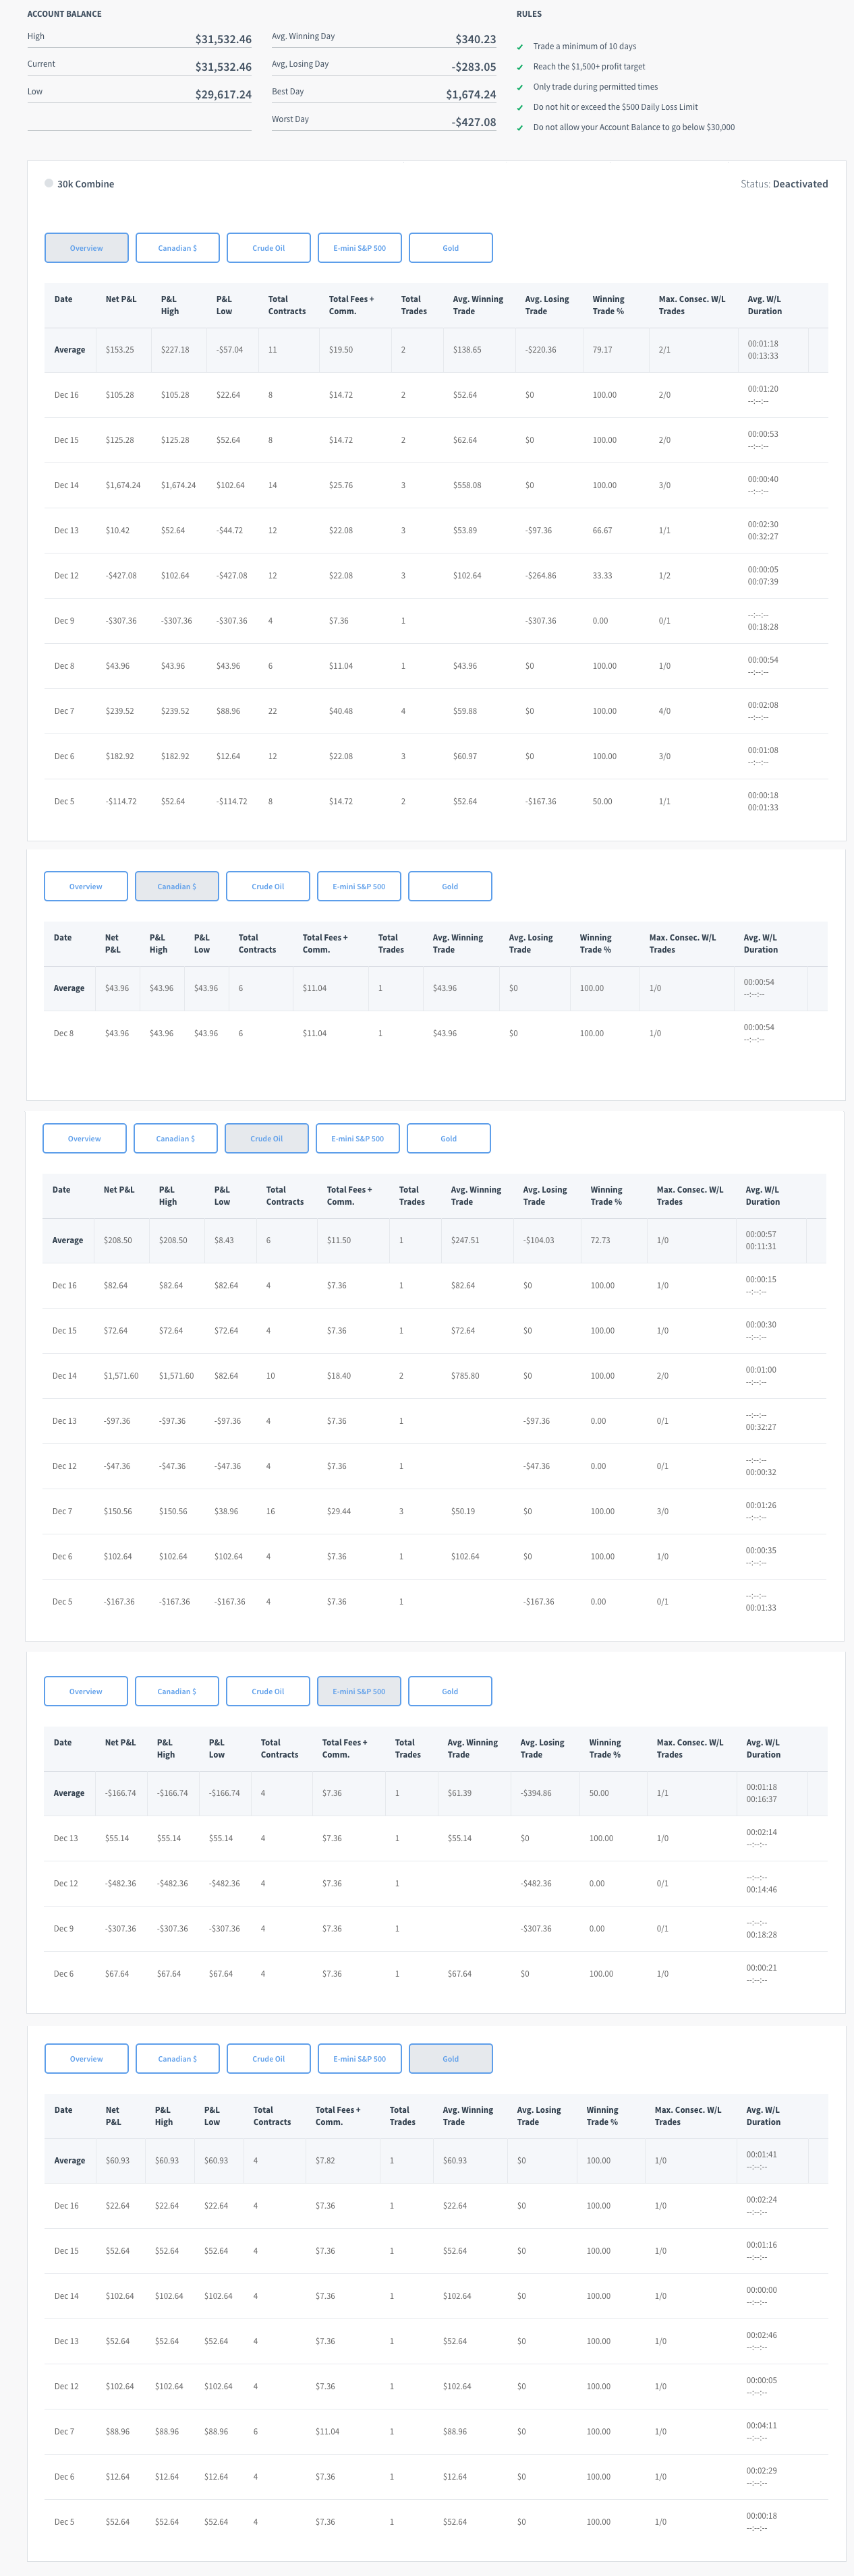Select the Dec 12 row showing -$482.36 net P&L
This screenshot has height=2576, width=854.
point(436,1883)
